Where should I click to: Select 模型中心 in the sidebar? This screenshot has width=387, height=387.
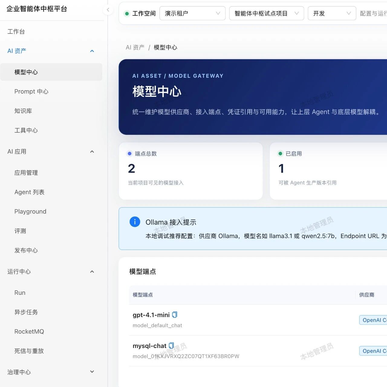[51, 72]
